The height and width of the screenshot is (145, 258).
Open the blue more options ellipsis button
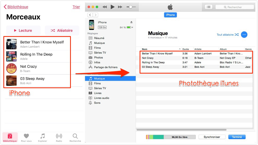244,35
